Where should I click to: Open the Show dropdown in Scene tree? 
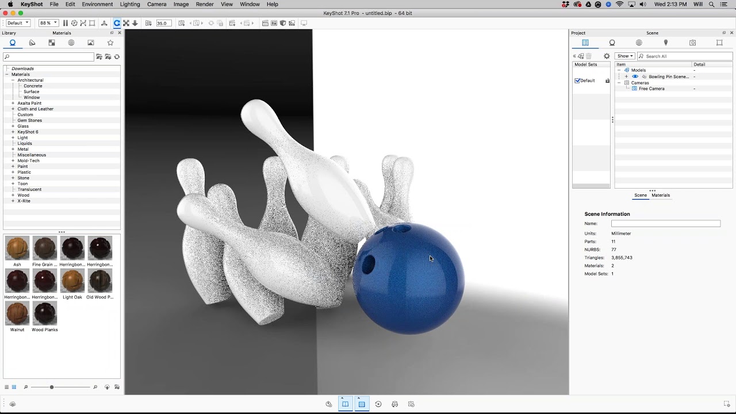click(624, 56)
